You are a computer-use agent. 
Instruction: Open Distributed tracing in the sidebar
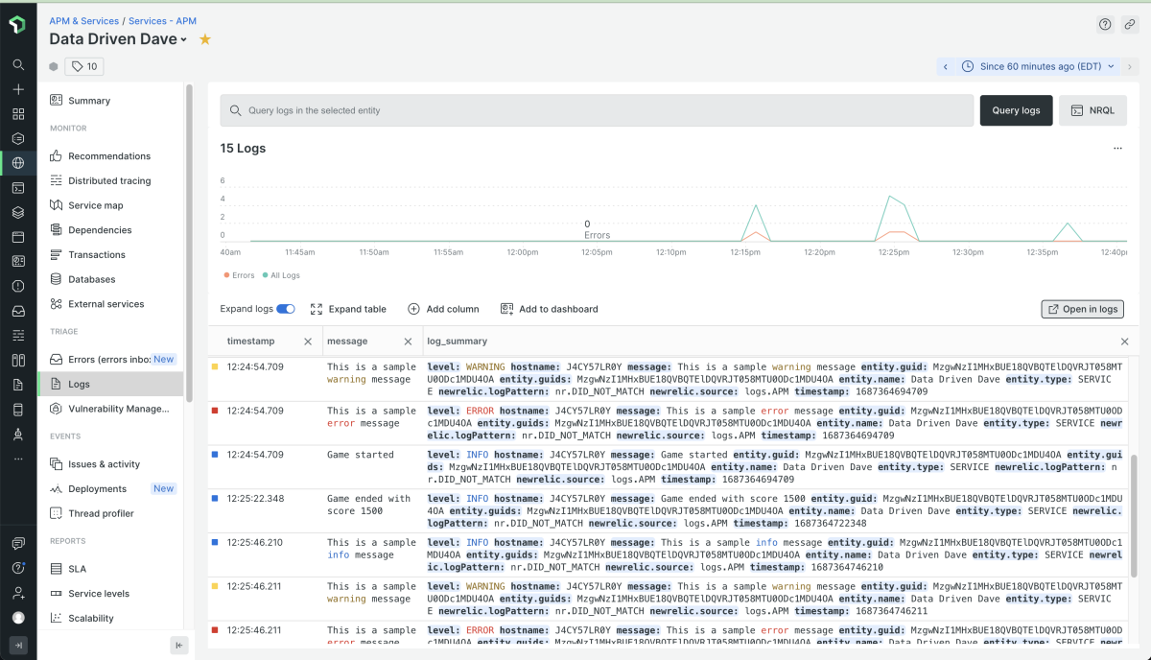(108, 180)
